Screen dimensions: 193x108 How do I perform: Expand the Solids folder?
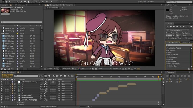click(1, 33)
